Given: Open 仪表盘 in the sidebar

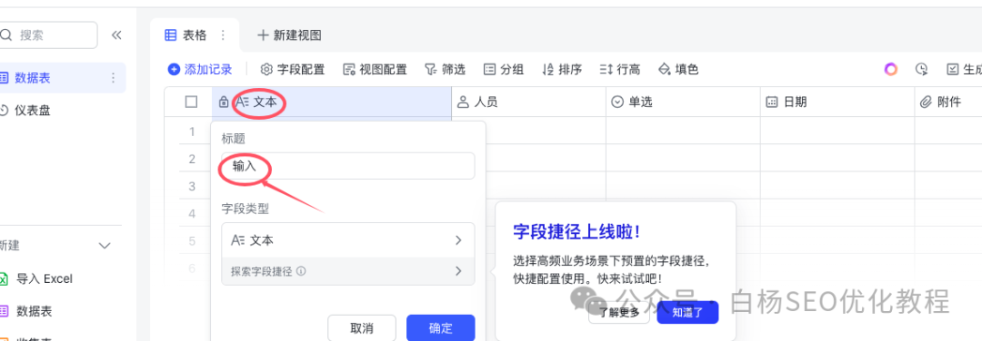Looking at the screenshot, I should [33, 111].
